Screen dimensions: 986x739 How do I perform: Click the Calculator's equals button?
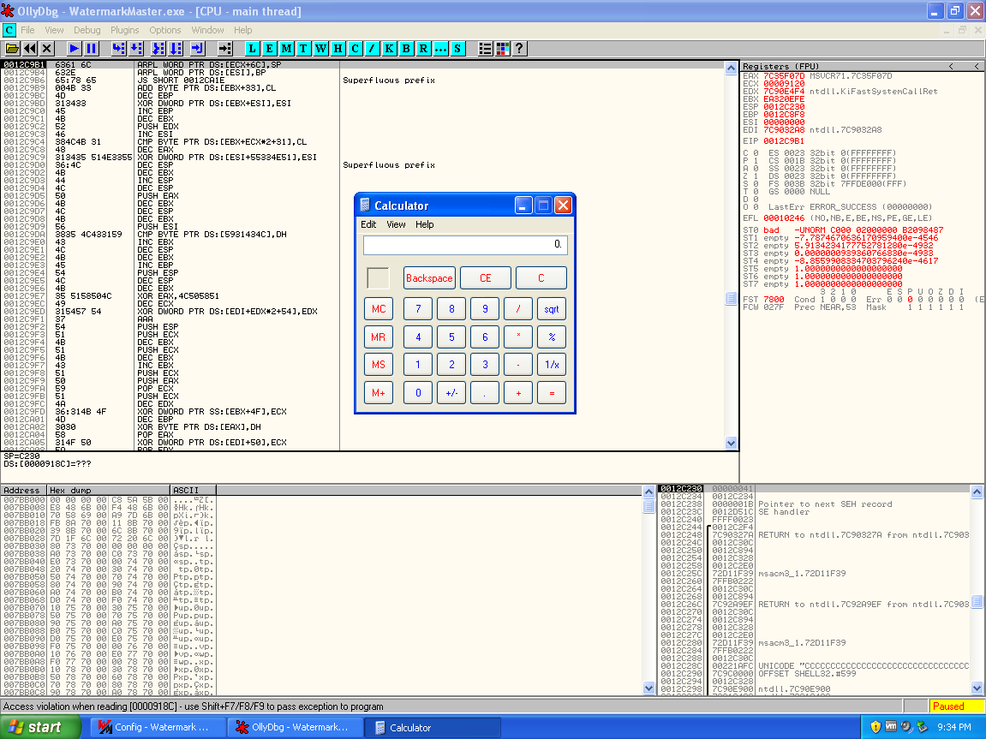552,393
